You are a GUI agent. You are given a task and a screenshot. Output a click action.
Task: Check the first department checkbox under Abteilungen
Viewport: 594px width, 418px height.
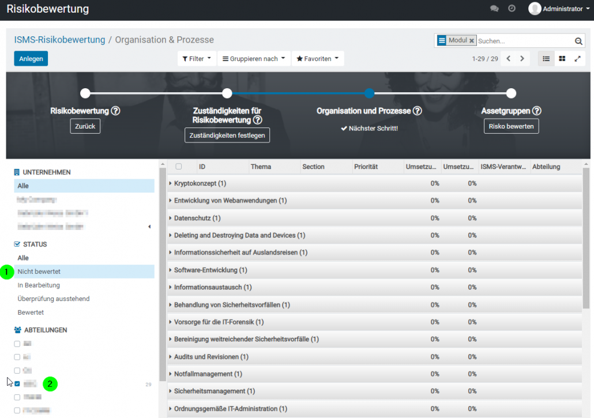point(17,344)
